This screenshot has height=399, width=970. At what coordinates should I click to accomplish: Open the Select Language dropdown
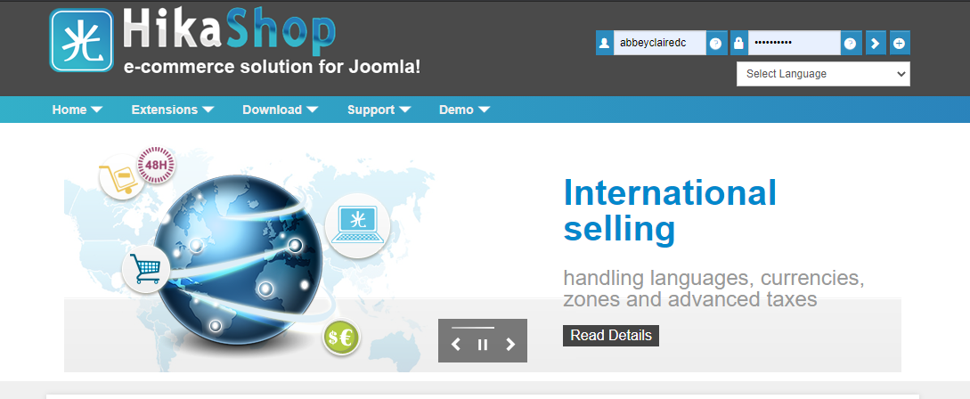click(x=823, y=74)
